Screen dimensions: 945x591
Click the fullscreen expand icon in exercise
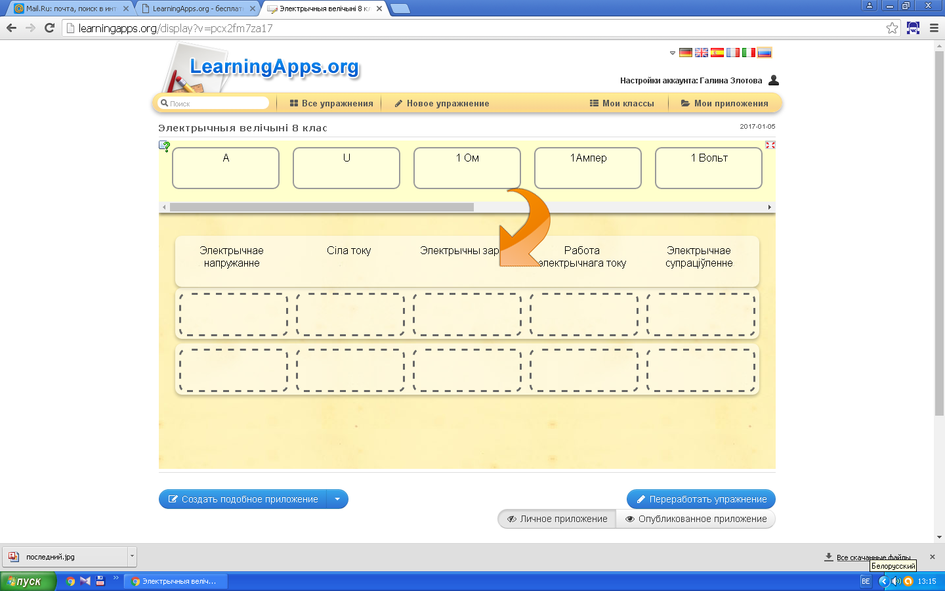(770, 145)
